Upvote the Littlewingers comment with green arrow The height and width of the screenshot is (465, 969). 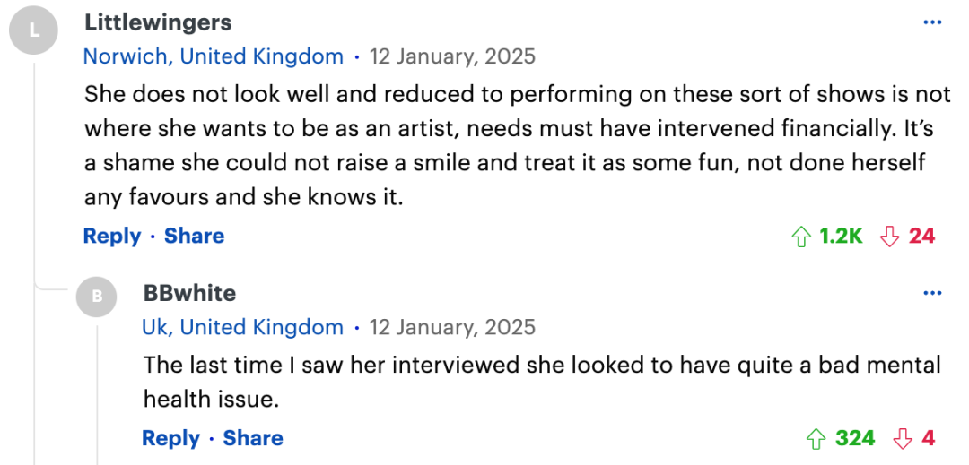[x=801, y=237]
